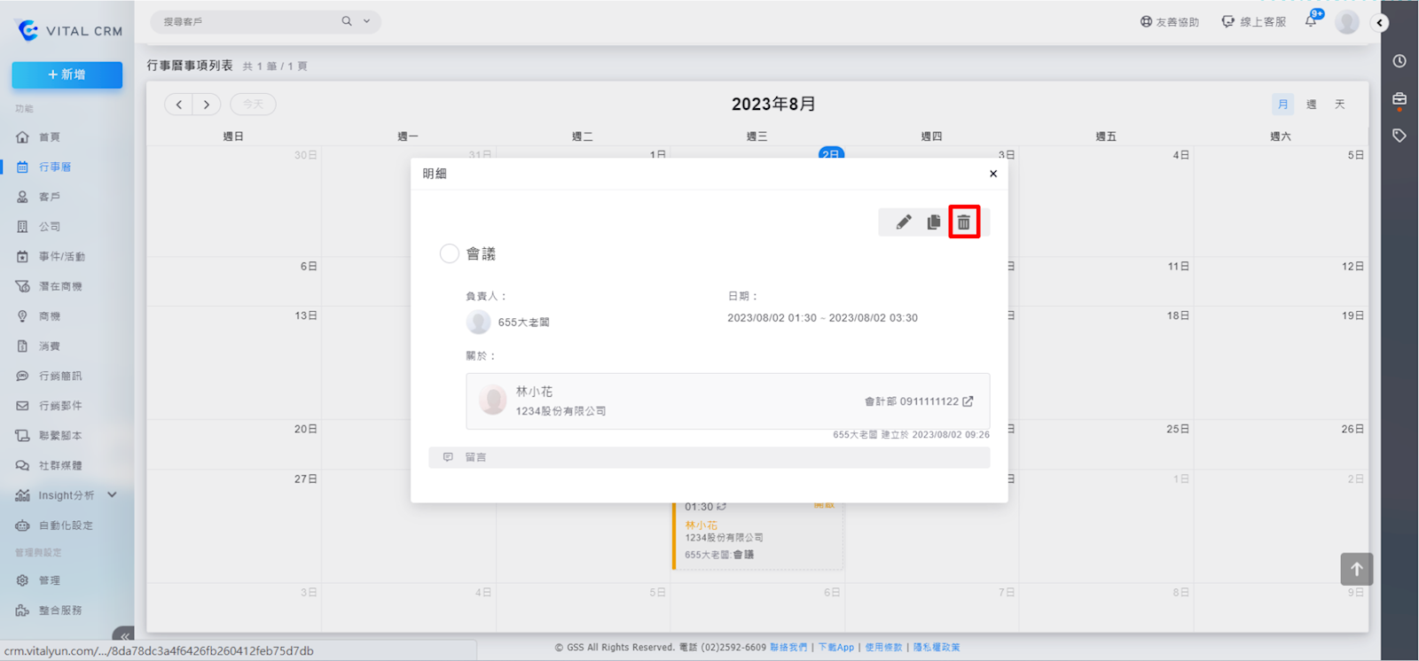Open the 下載App footer link

tap(835, 648)
